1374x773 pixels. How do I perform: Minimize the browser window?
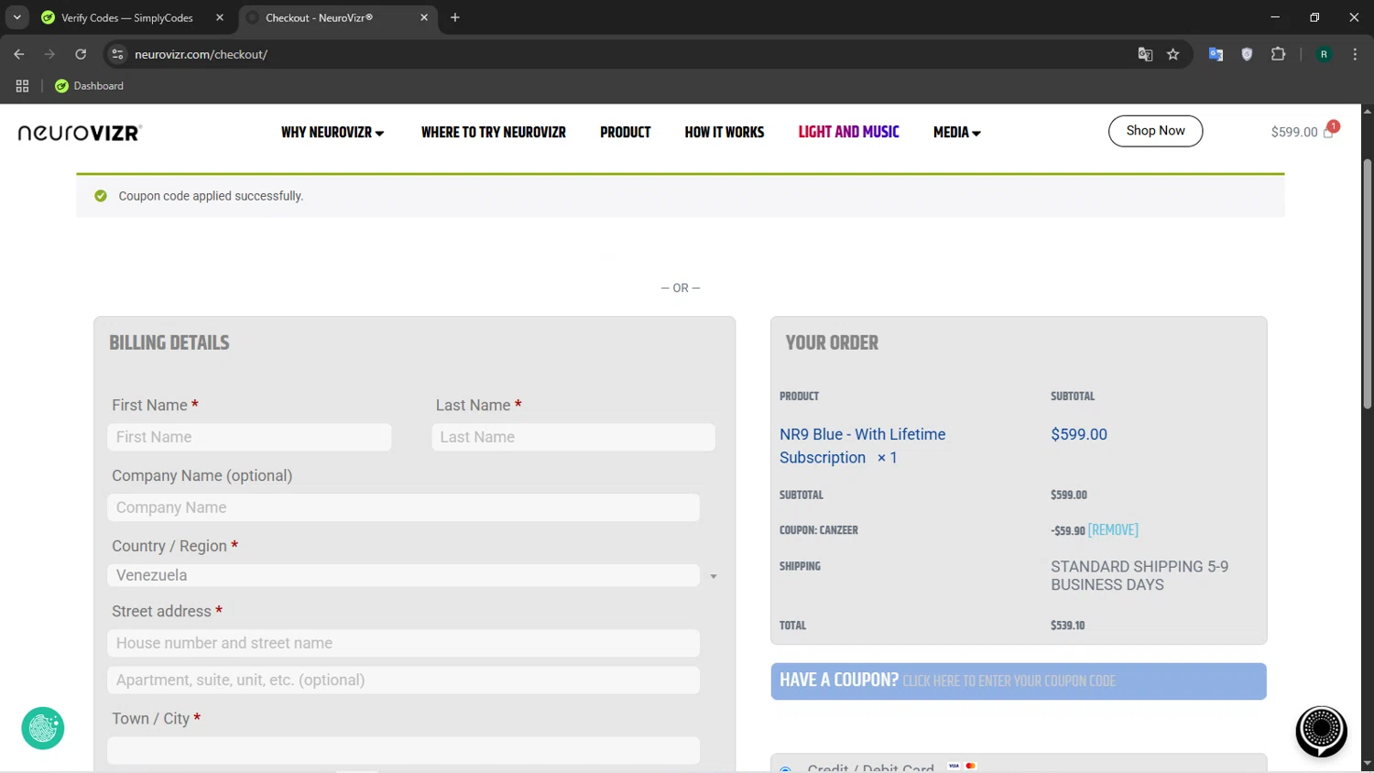click(x=1275, y=17)
